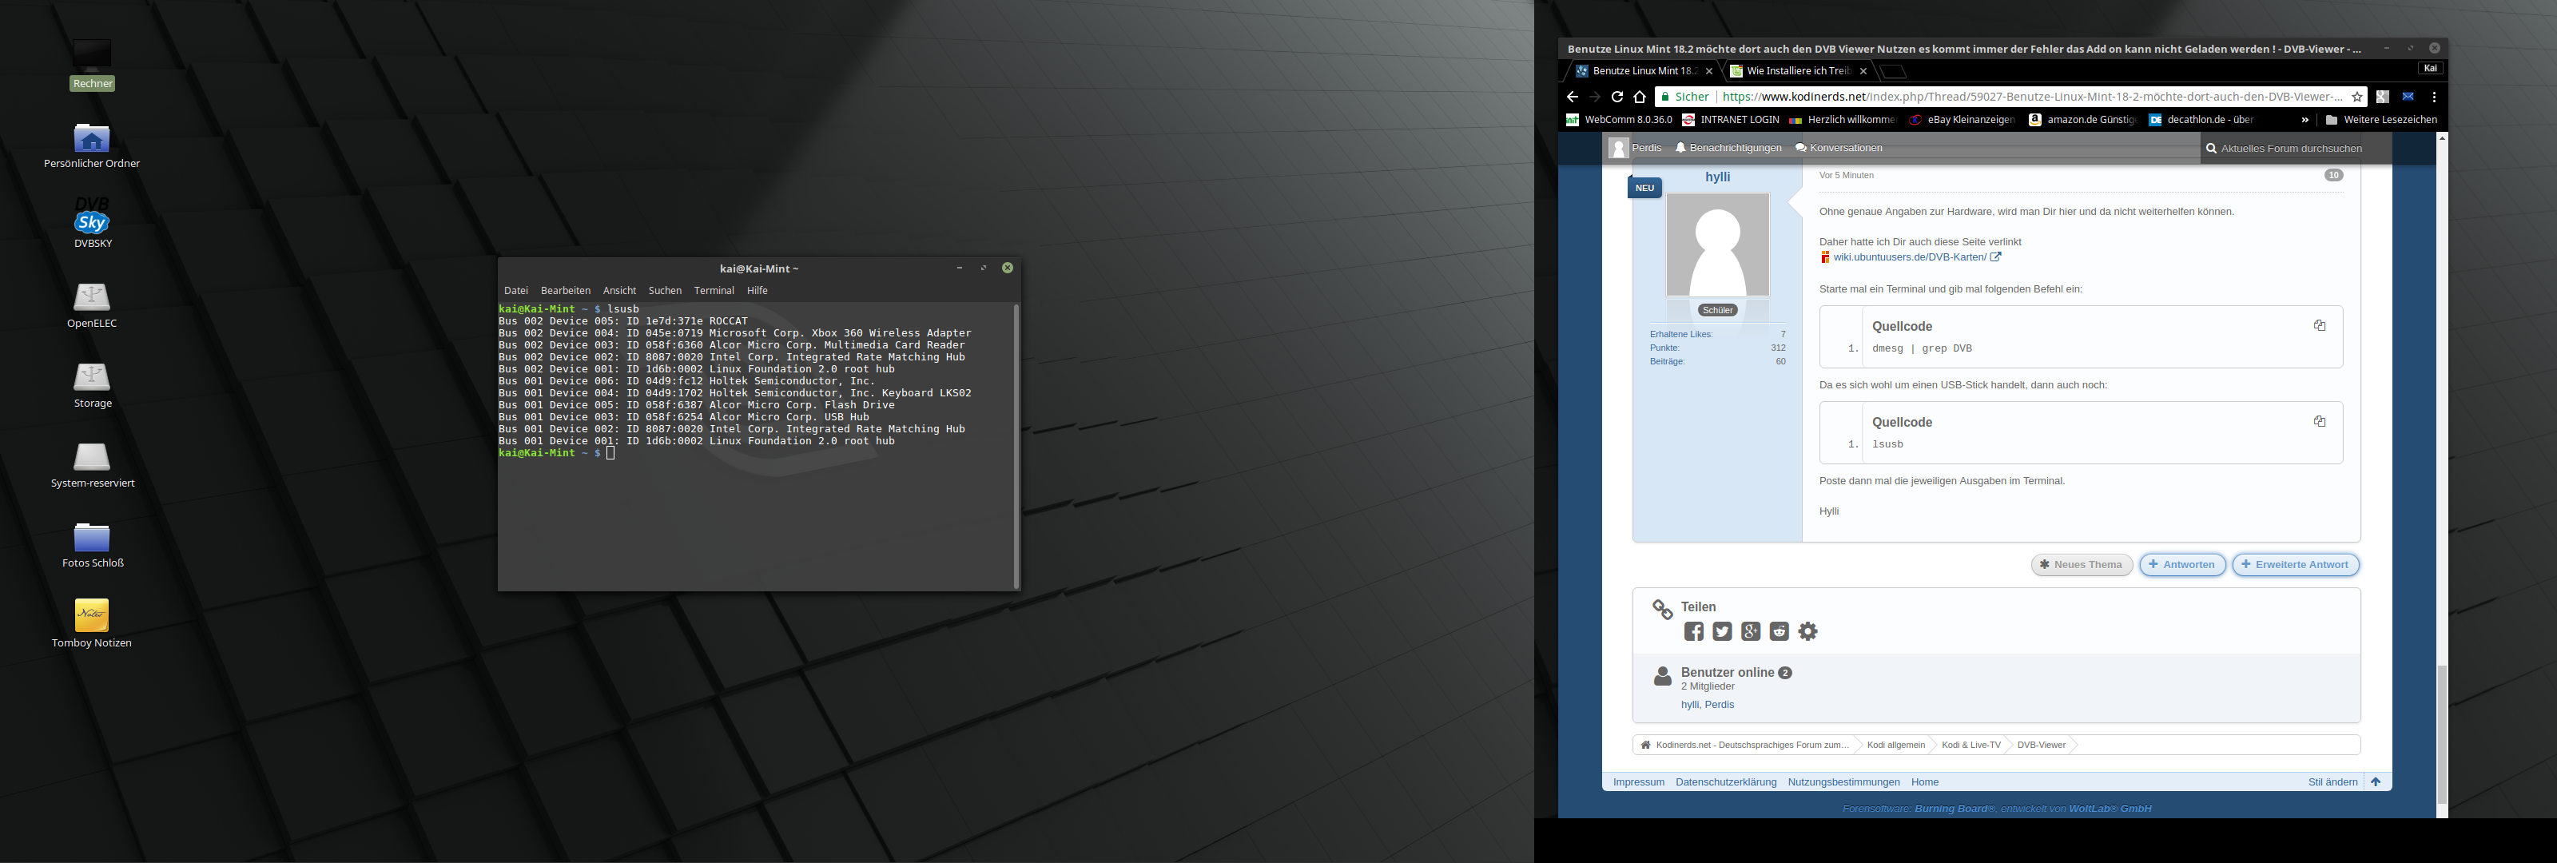Open share settings gear icon
This screenshot has height=863, width=2557.
pos(1808,631)
